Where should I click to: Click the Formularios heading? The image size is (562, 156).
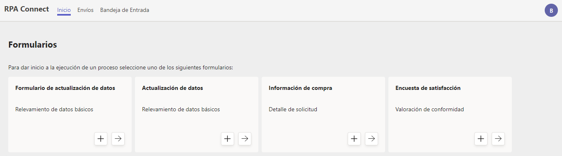coord(33,45)
